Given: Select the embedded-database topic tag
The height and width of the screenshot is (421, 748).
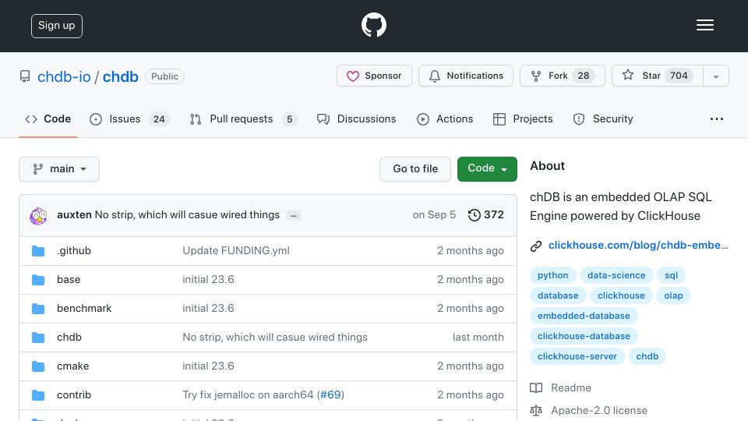Looking at the screenshot, I should tap(584, 316).
